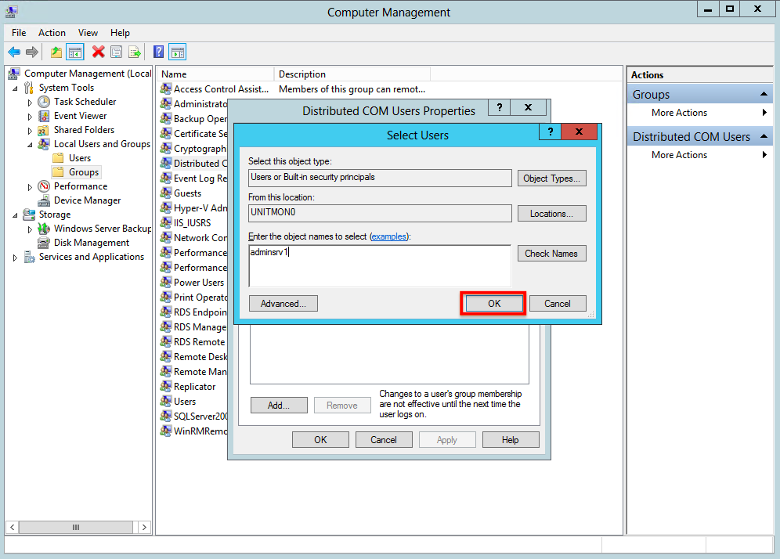
Task: Open the Action menu
Action: tap(52, 32)
